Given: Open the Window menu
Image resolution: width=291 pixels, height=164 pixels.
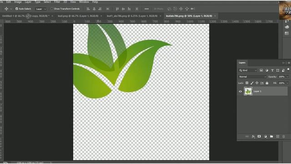Looking at the screenshot, I should [84, 2].
